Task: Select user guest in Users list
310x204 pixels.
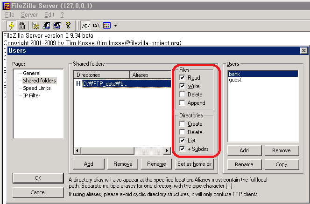Action: (263, 80)
